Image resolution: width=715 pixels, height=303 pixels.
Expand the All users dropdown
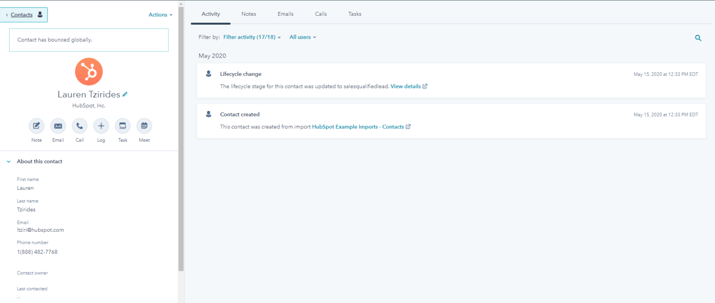pos(302,37)
